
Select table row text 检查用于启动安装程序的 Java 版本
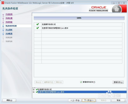tap(55, 28)
